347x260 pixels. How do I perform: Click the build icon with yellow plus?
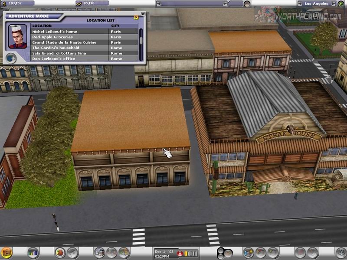(x=249, y=252)
